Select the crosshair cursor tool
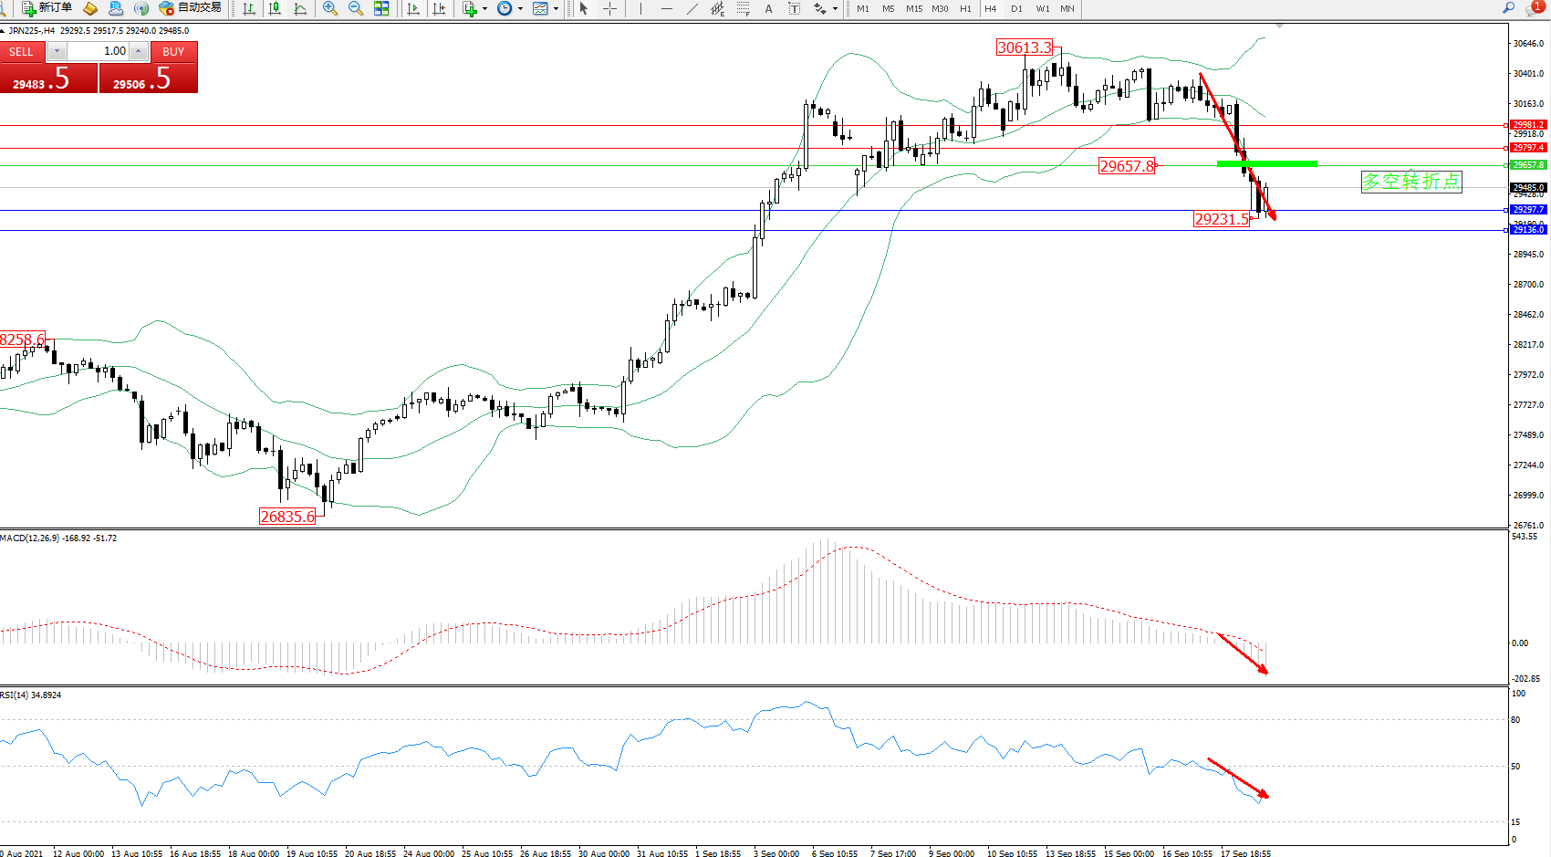This screenshot has height=857, width=1551. pos(609,8)
